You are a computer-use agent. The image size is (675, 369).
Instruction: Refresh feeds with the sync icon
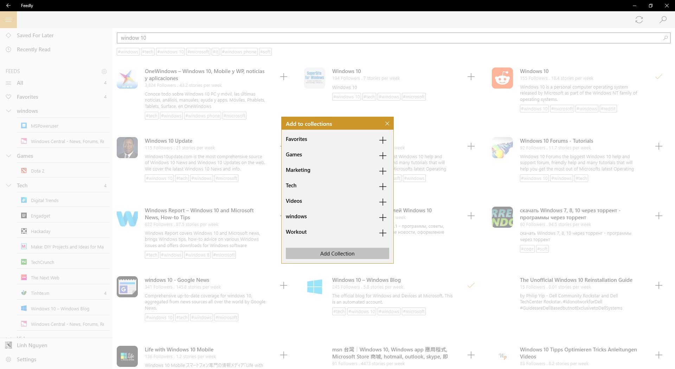coord(639,20)
